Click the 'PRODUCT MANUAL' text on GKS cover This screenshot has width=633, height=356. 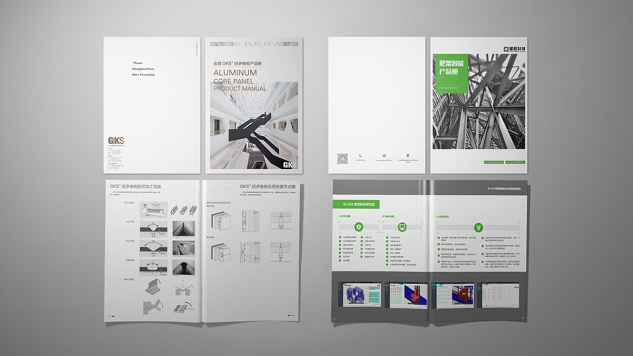coord(240,89)
